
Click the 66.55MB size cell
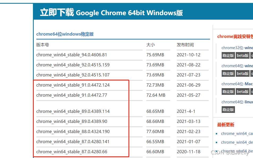[155, 142]
